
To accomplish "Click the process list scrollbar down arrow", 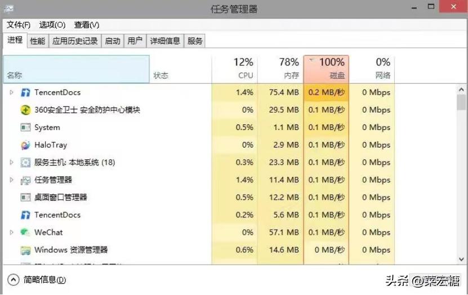I will click(461, 259).
